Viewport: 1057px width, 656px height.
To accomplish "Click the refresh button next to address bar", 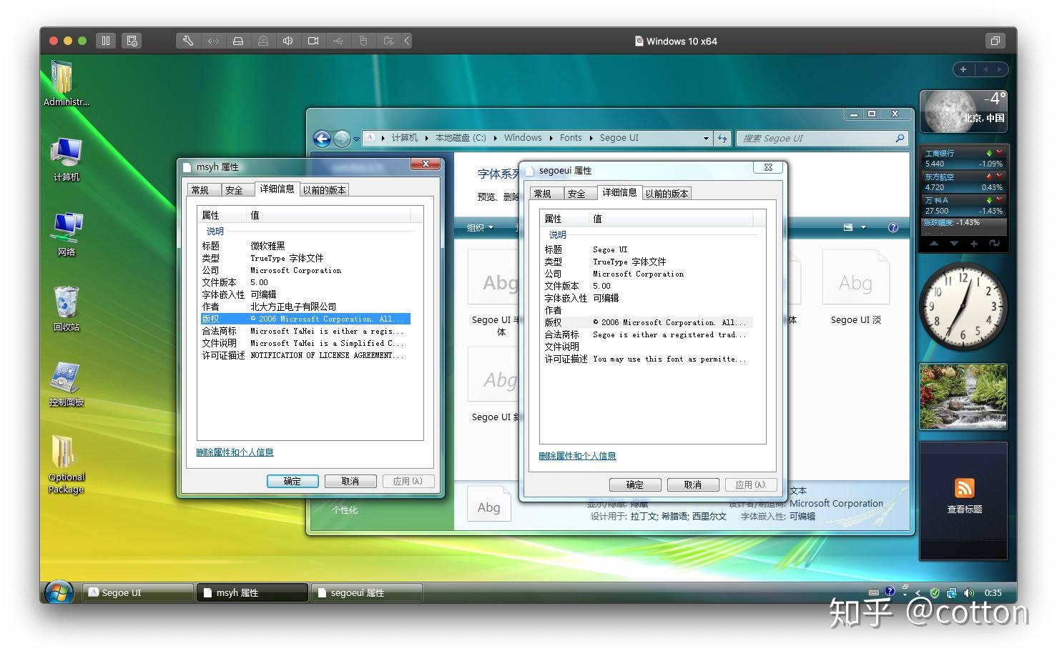I will [722, 139].
